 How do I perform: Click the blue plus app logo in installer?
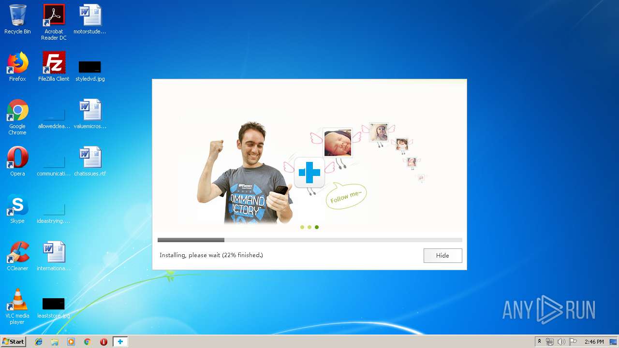point(309,173)
